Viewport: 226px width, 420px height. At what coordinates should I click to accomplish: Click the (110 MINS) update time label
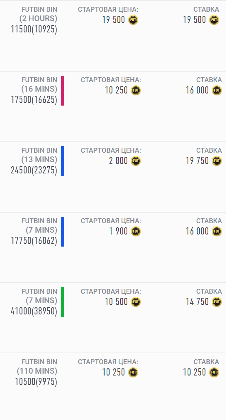(37, 371)
